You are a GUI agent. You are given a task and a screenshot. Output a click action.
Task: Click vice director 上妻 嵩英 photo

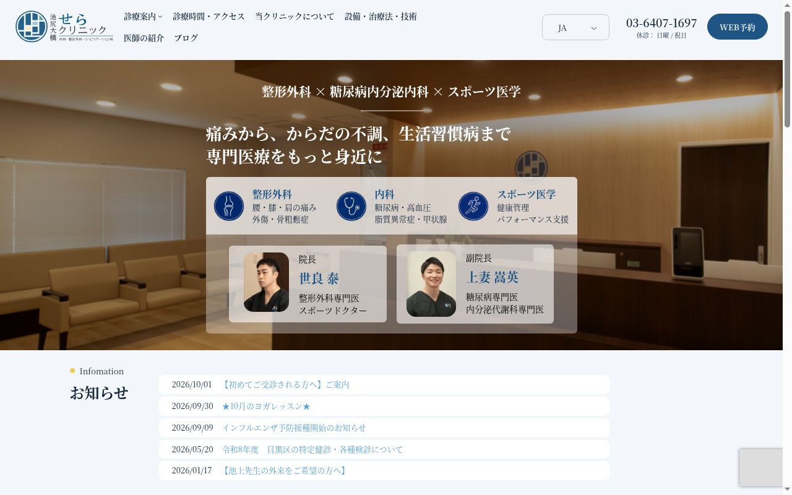click(431, 284)
